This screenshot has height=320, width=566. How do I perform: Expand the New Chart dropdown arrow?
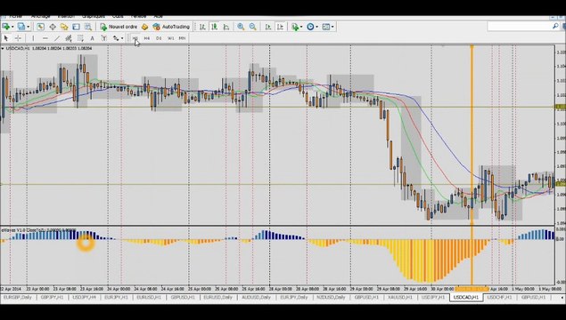click(x=12, y=27)
